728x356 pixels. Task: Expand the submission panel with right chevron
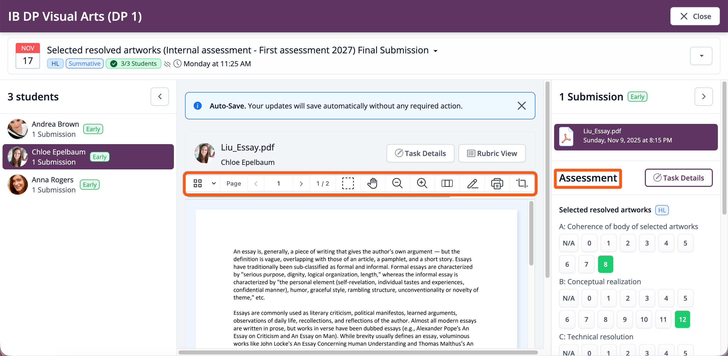(703, 96)
